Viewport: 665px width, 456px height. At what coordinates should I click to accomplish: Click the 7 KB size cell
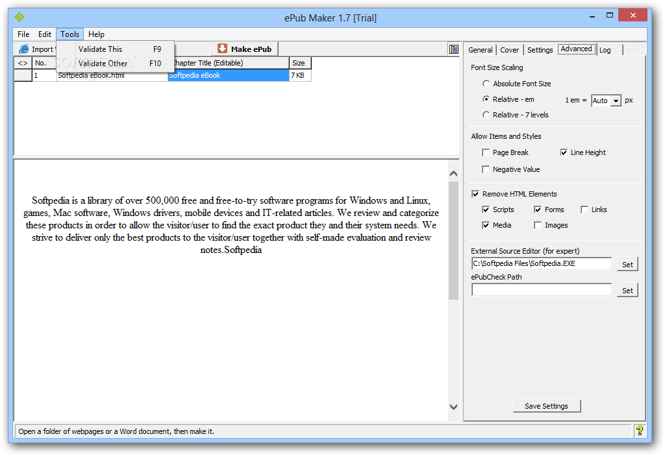tap(300, 75)
